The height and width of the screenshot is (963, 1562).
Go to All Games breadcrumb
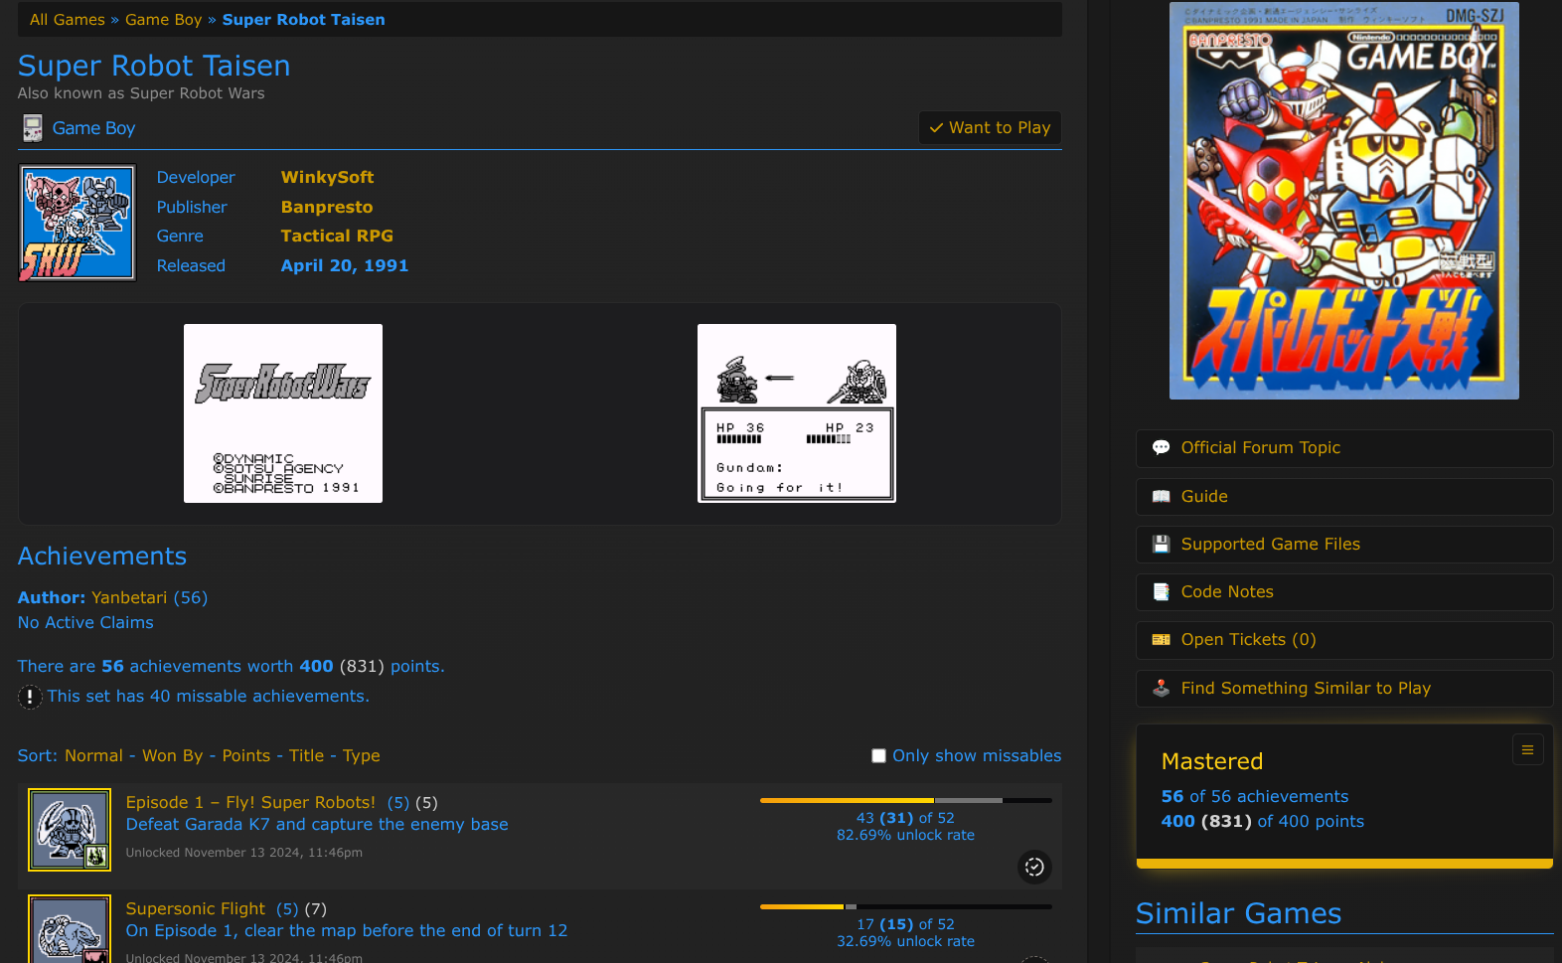coord(67,20)
